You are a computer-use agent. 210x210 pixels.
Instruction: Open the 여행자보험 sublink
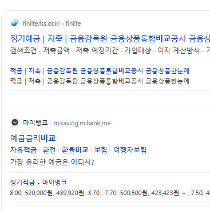[130, 150]
